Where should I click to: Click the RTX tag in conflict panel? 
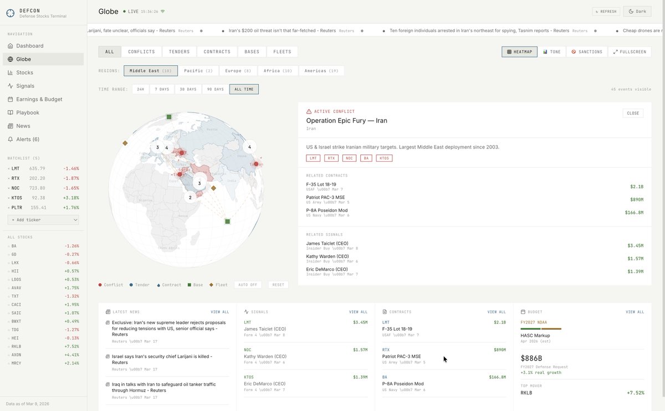[x=331, y=158]
